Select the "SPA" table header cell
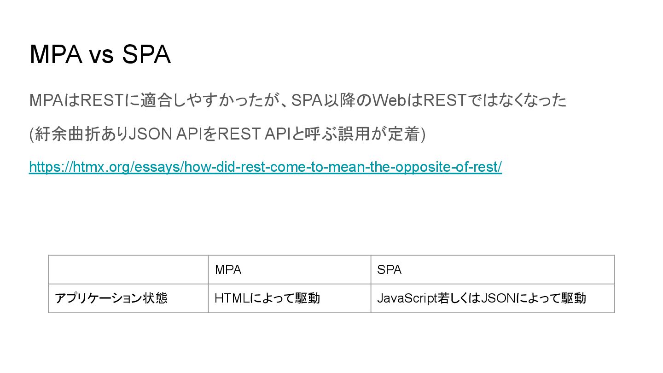The width and height of the screenshot is (663, 373). click(x=492, y=270)
